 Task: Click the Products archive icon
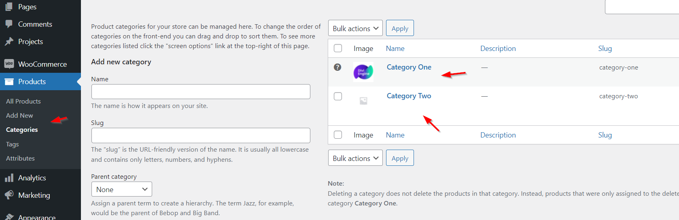pyautogui.click(x=9, y=82)
